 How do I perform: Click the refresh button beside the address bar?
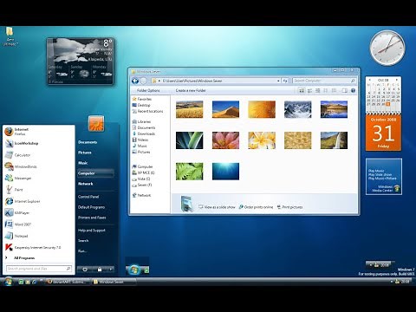[x=285, y=81]
